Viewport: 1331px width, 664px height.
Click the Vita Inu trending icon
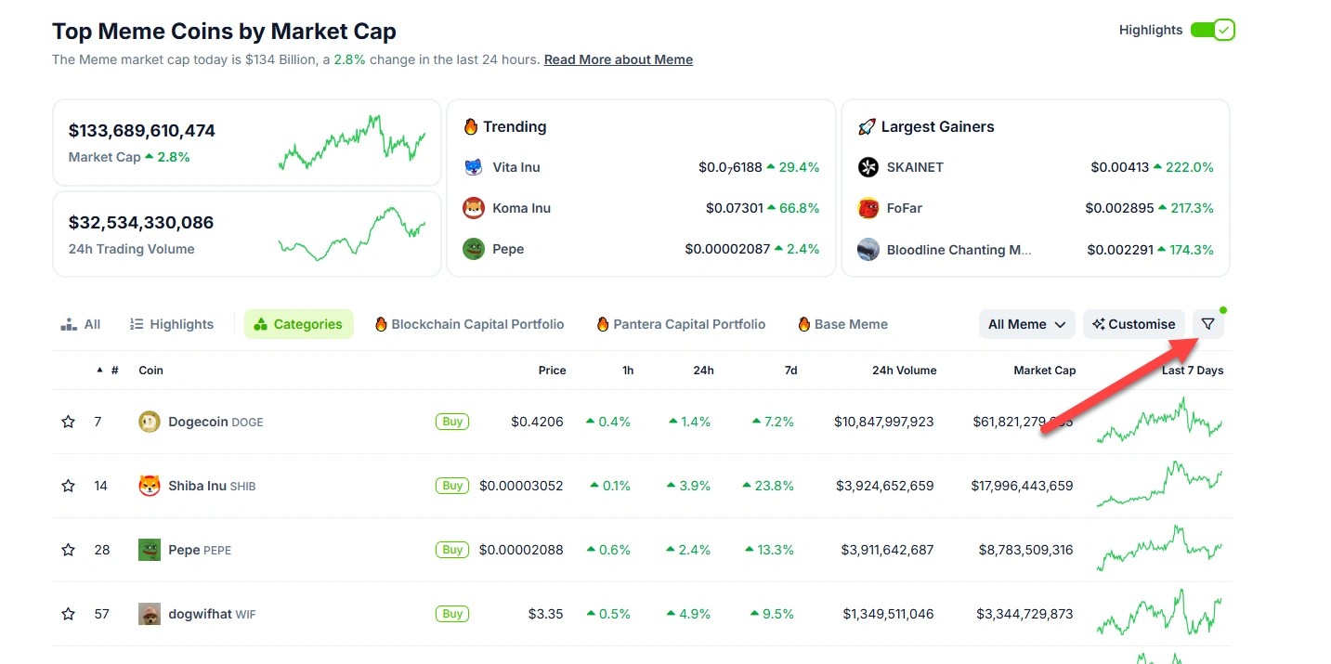pos(474,167)
